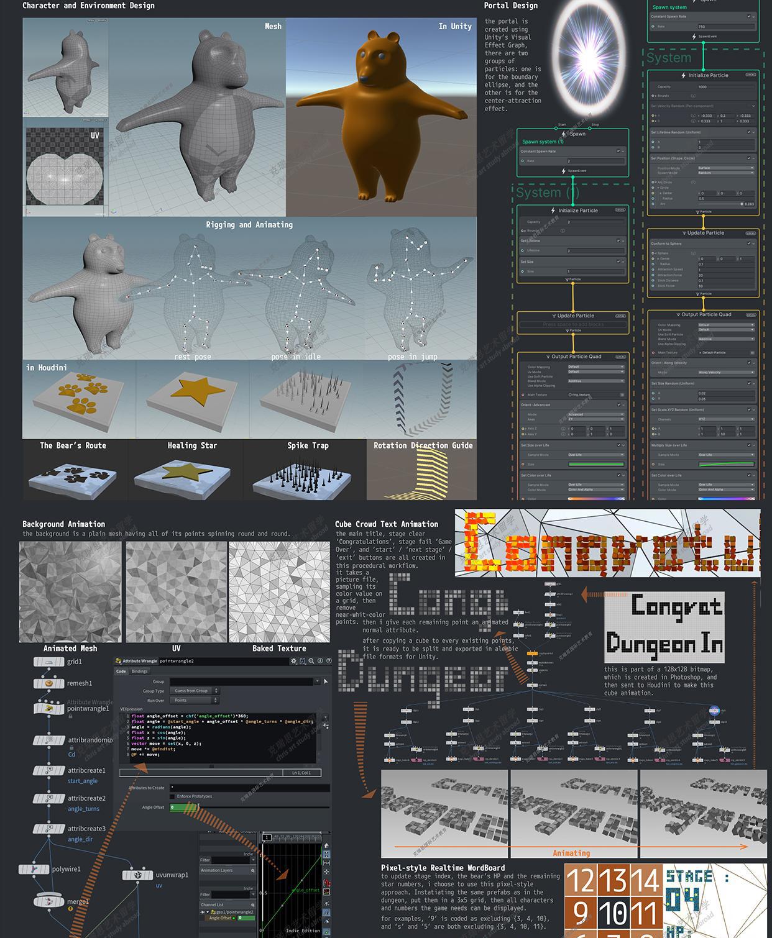
Task: Toggle the Set Size block checkbox
Action: (619, 262)
